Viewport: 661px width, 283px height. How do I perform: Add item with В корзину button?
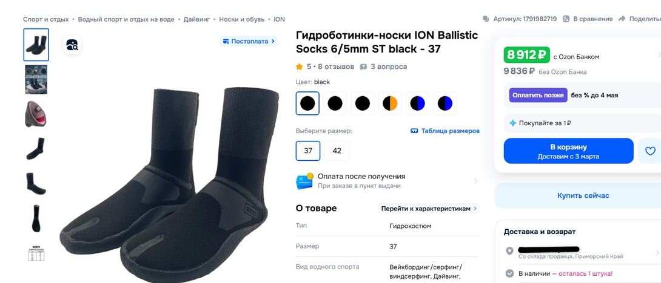tap(568, 151)
